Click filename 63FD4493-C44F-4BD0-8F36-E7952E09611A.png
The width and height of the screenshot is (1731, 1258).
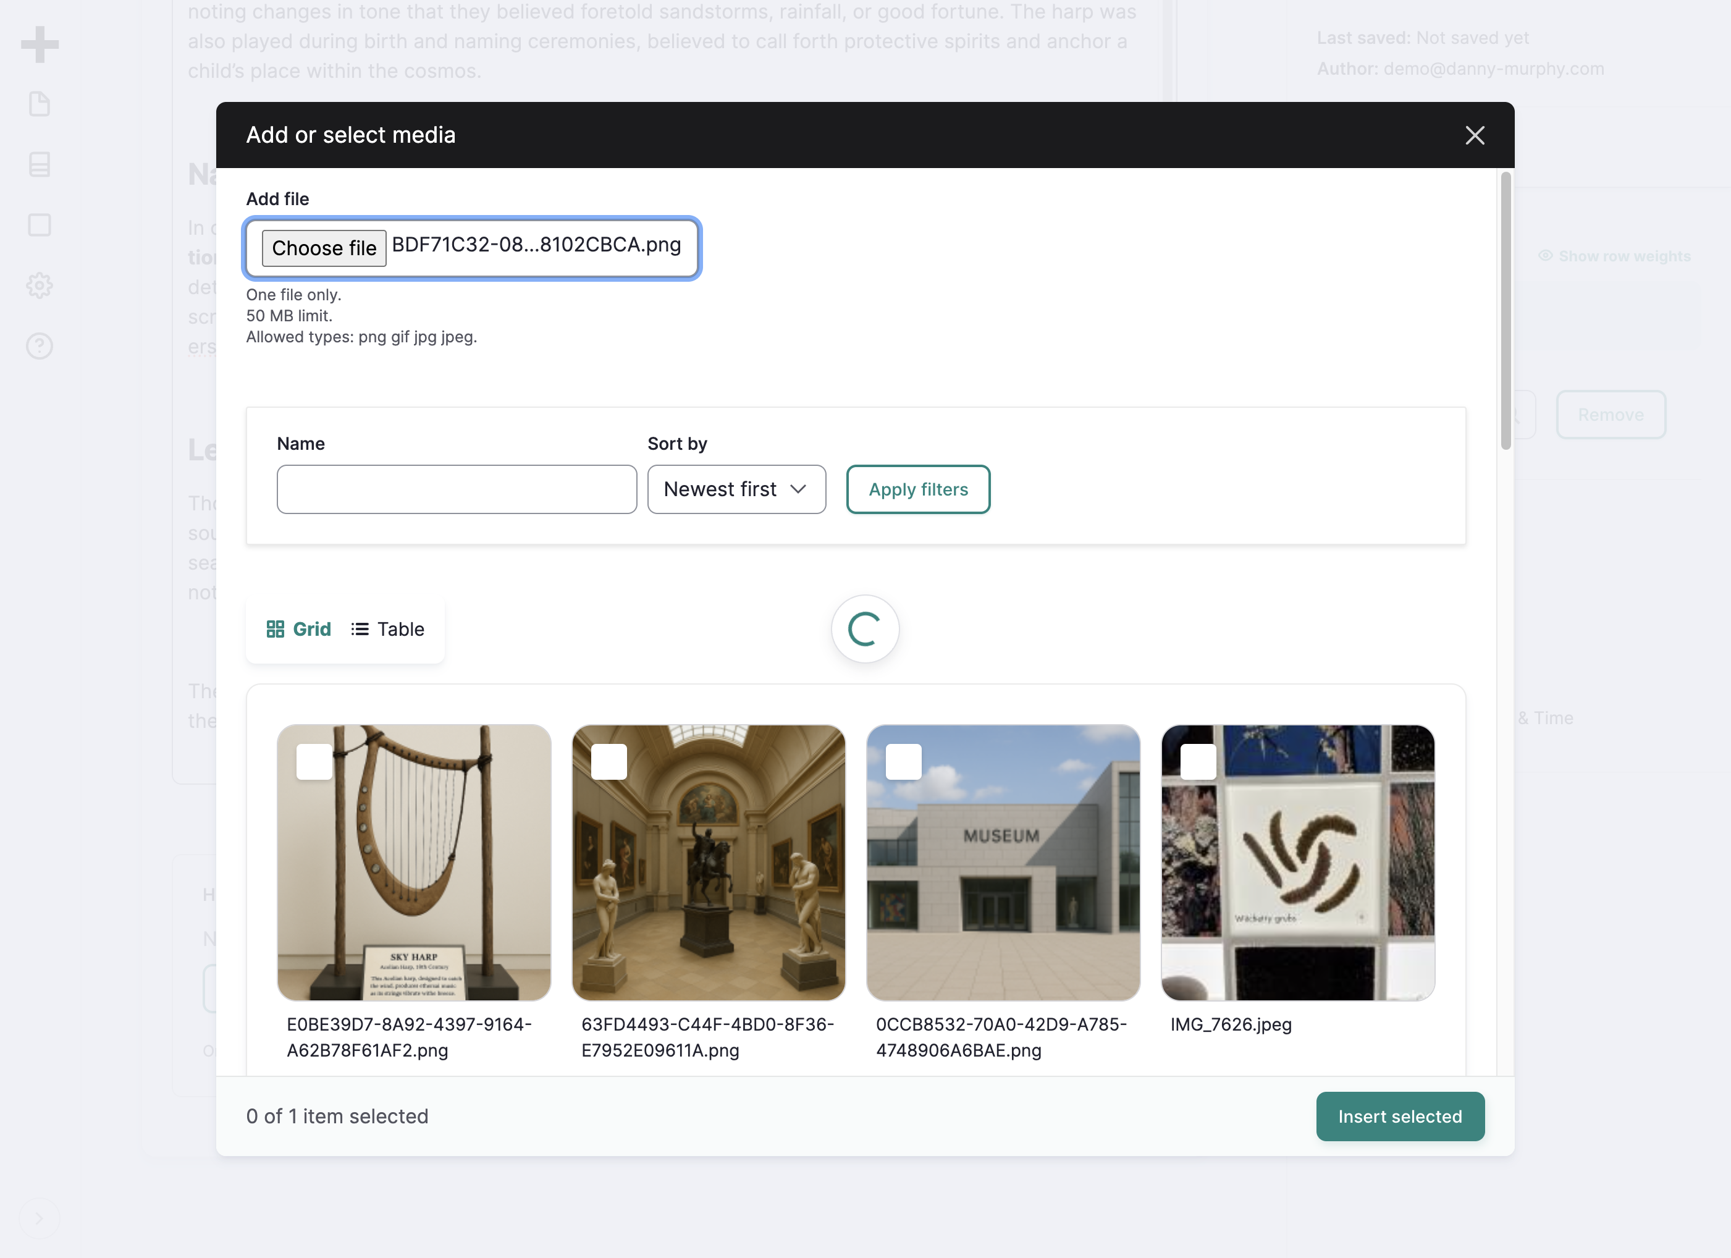pyautogui.click(x=707, y=1037)
